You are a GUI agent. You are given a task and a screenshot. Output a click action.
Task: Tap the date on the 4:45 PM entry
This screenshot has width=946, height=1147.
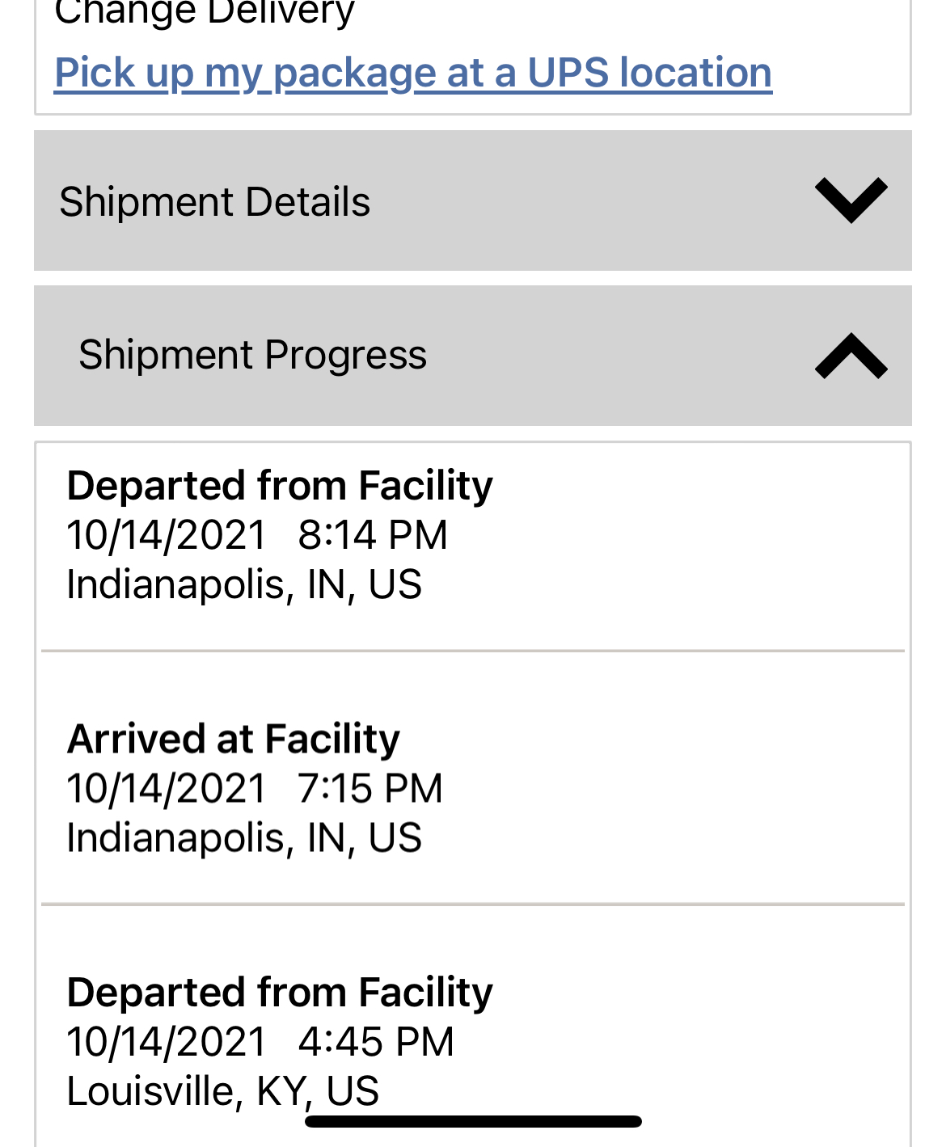(x=167, y=1042)
